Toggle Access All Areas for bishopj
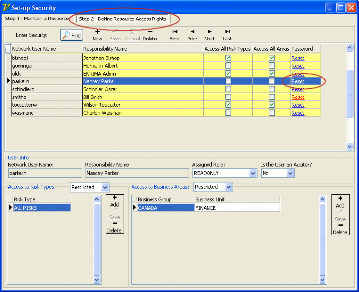 point(272,58)
